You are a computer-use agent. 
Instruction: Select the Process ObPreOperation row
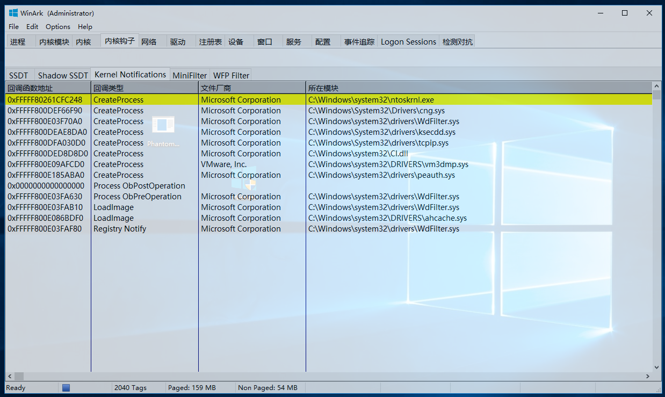coord(329,196)
